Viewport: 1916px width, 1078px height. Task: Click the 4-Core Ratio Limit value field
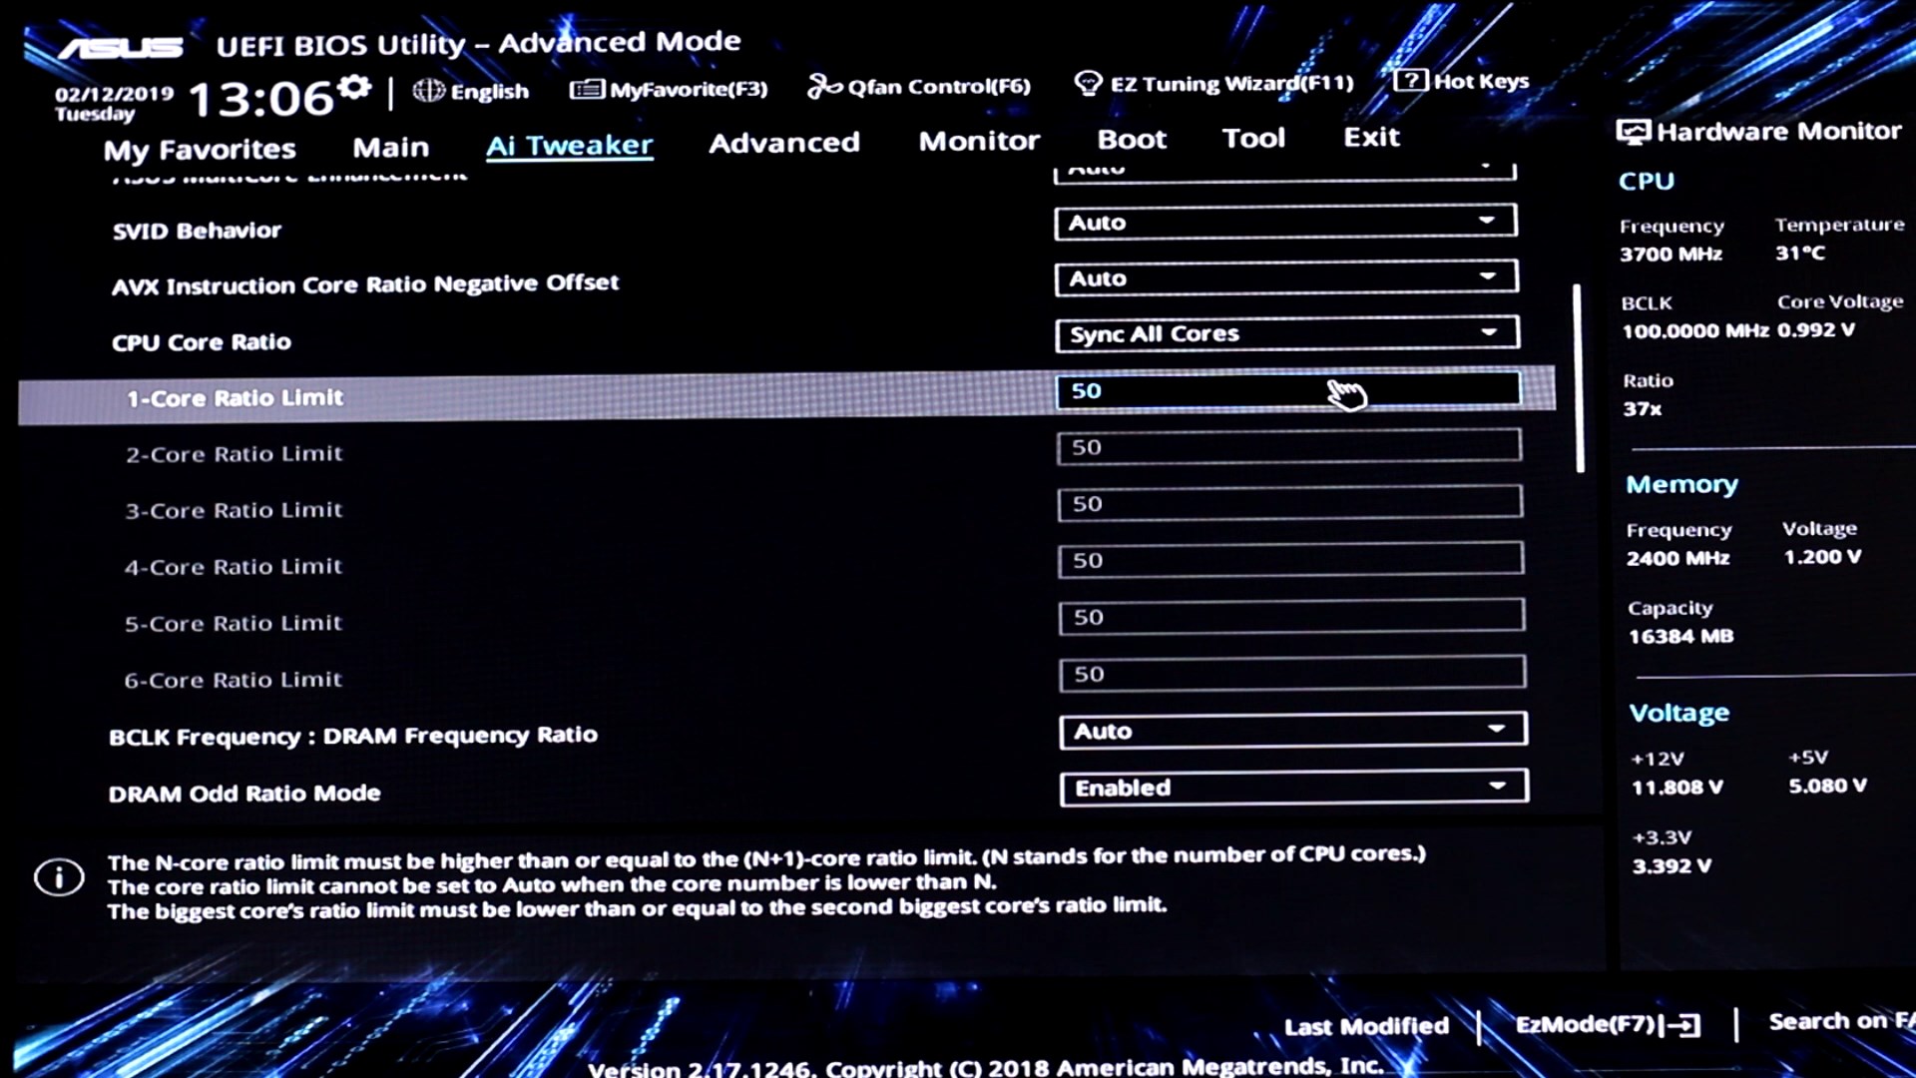pyautogui.click(x=1290, y=560)
